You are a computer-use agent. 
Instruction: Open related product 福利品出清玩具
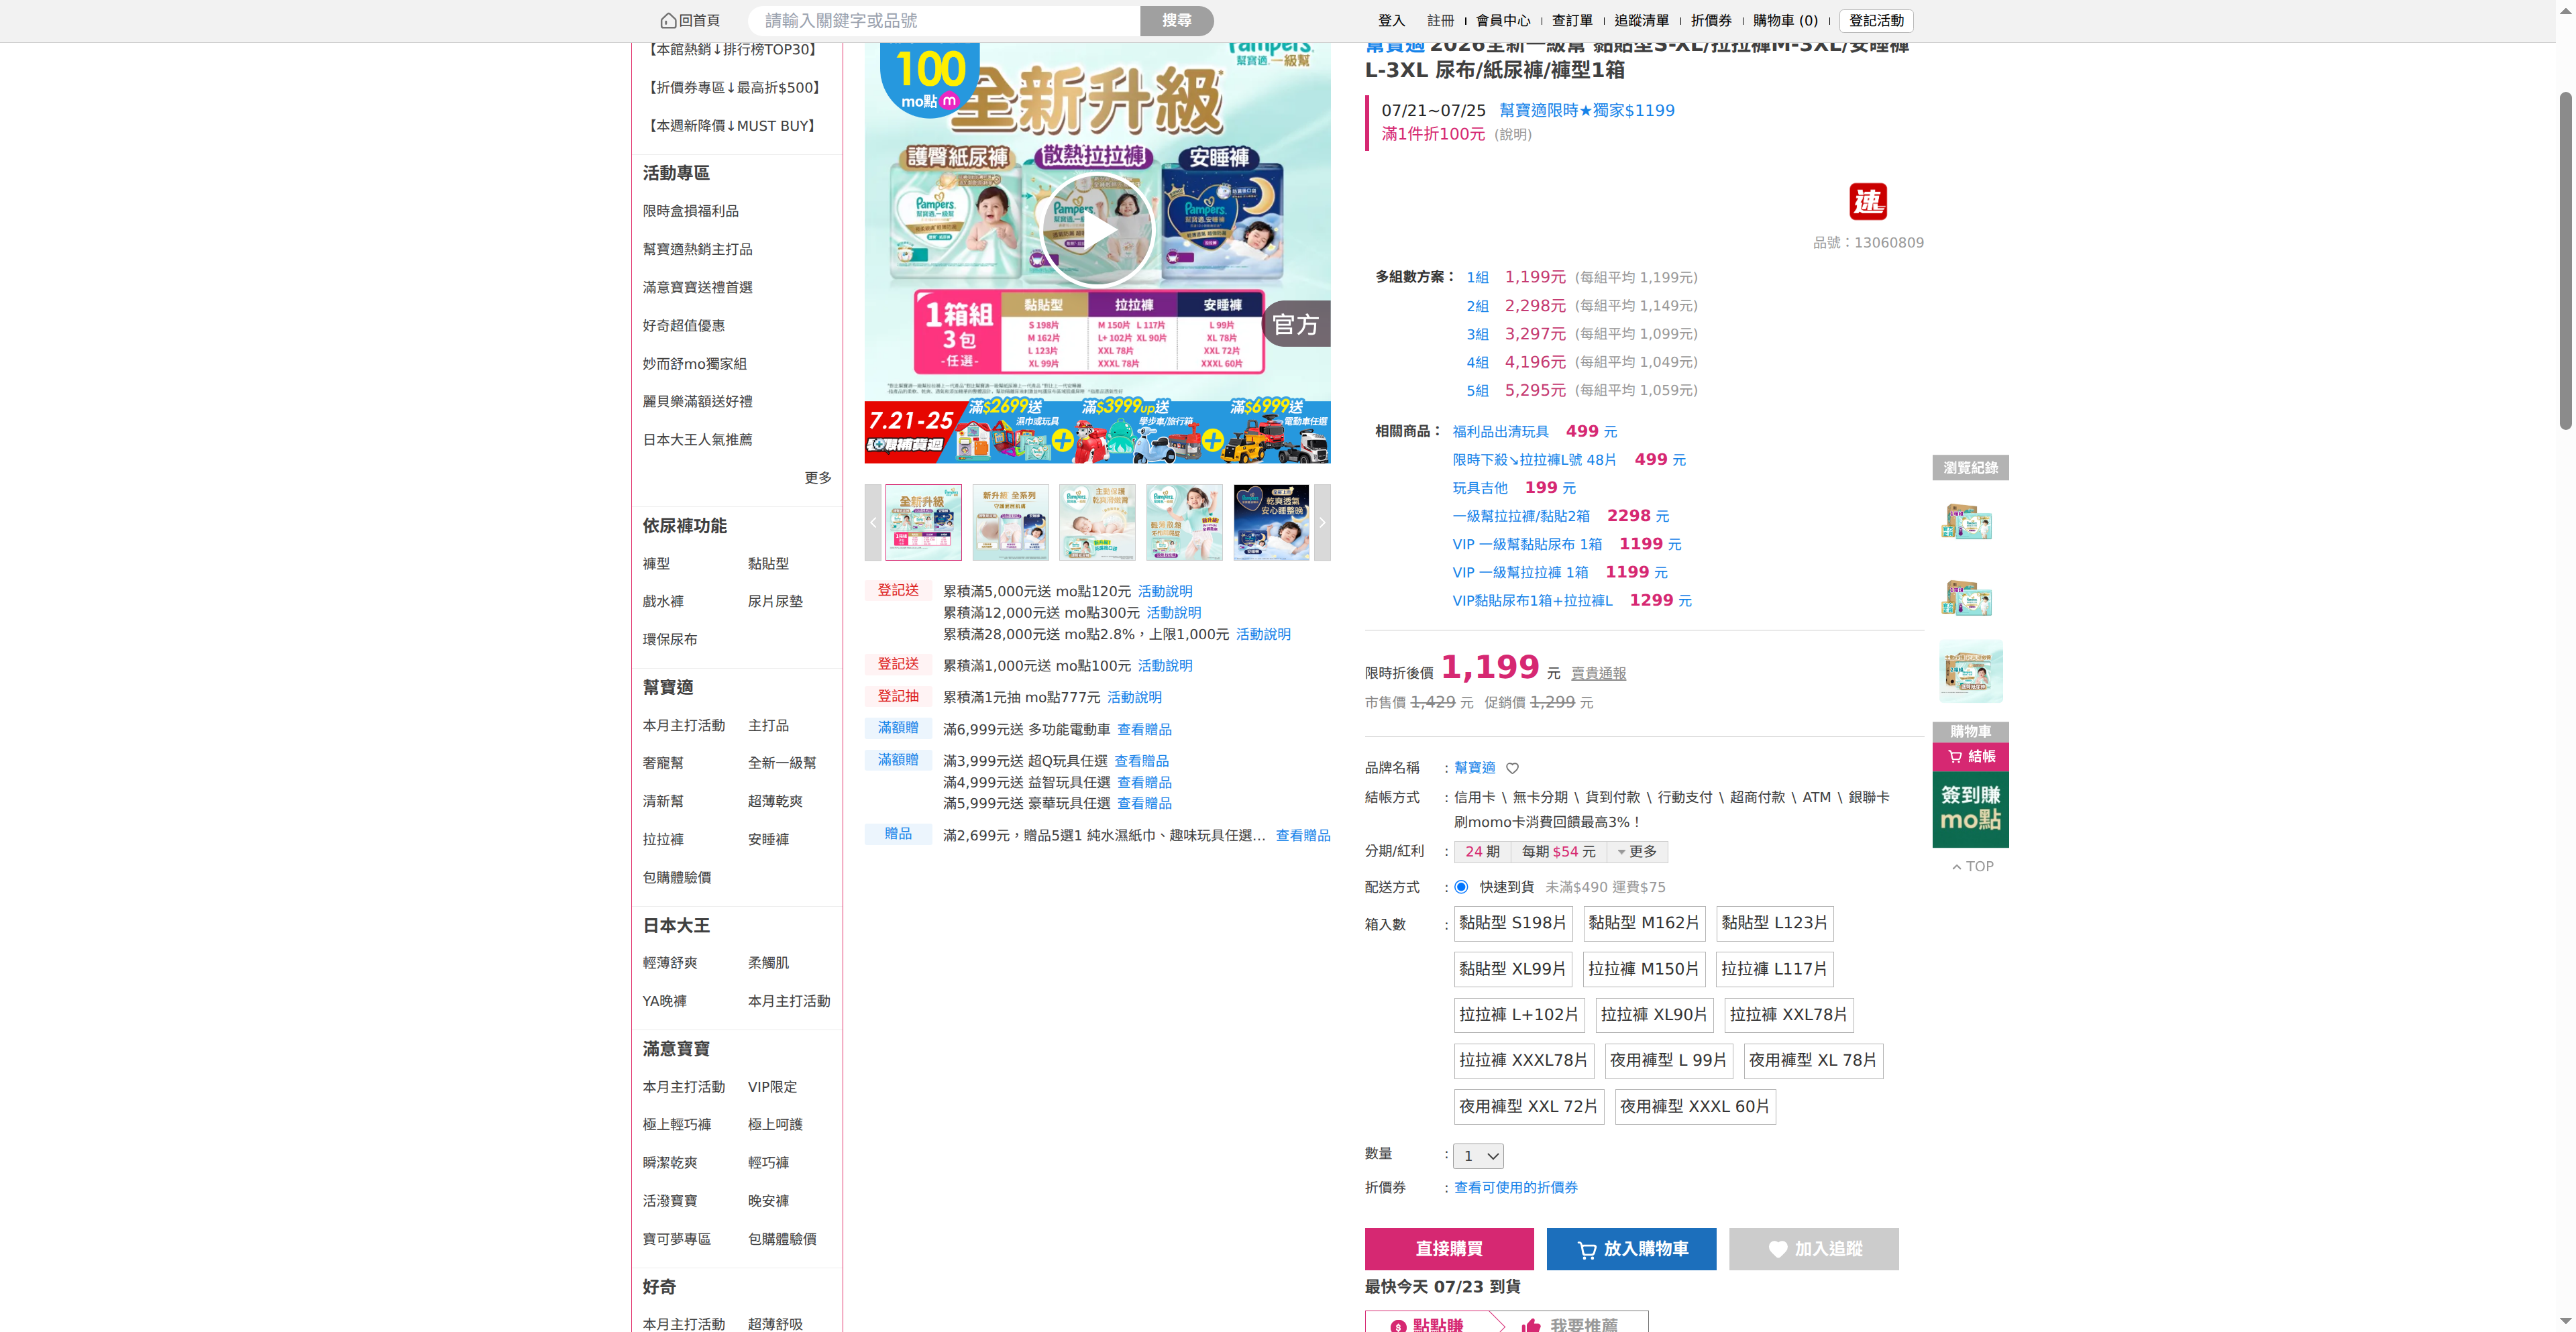[x=1500, y=432]
